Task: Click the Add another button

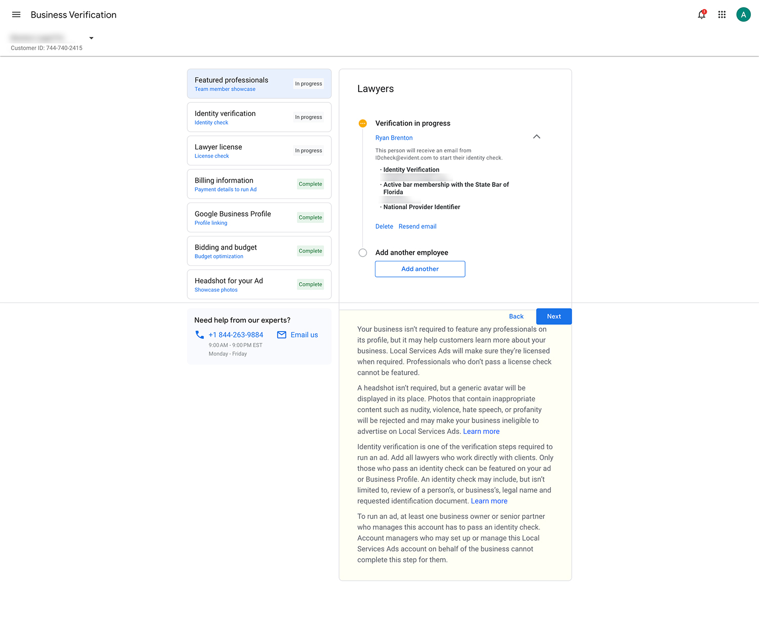Action: point(420,269)
